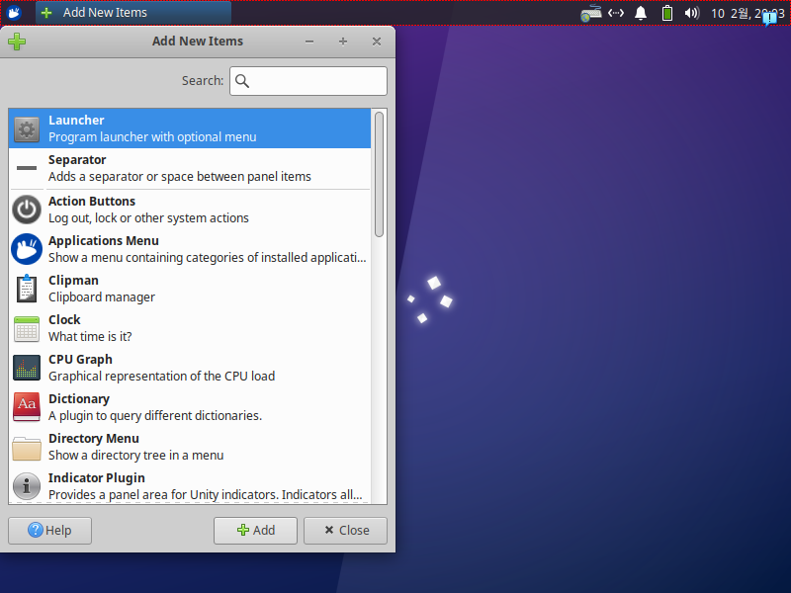Viewport: 791px width, 593px height.
Task: Click the network connection tray icon
Action: point(616,13)
